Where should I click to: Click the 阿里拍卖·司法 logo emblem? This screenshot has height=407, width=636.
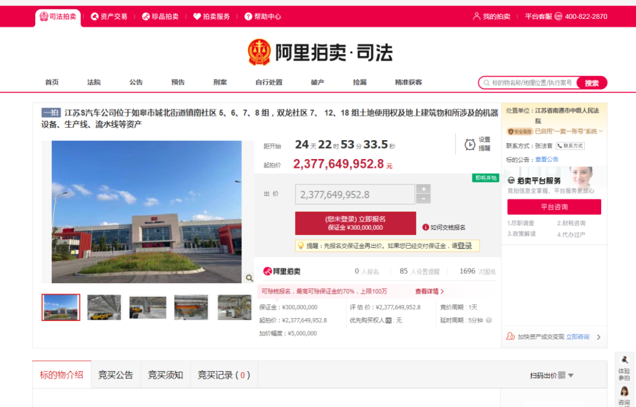pyautogui.click(x=259, y=52)
